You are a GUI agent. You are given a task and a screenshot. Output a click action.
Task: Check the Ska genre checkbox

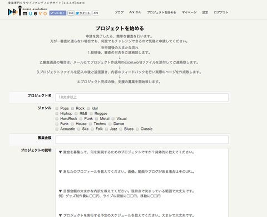point(78,129)
